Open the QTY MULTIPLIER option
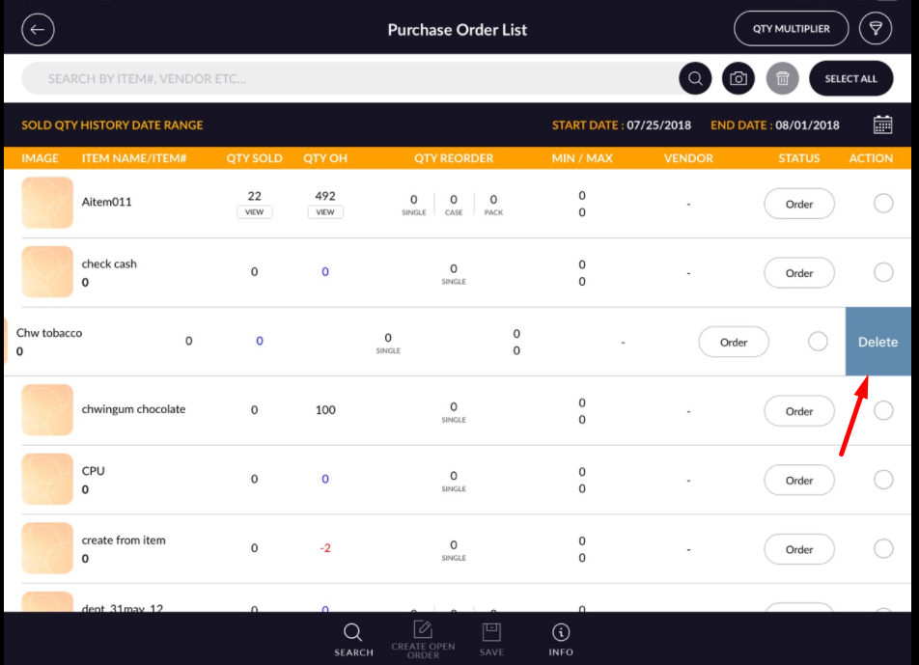 [791, 29]
